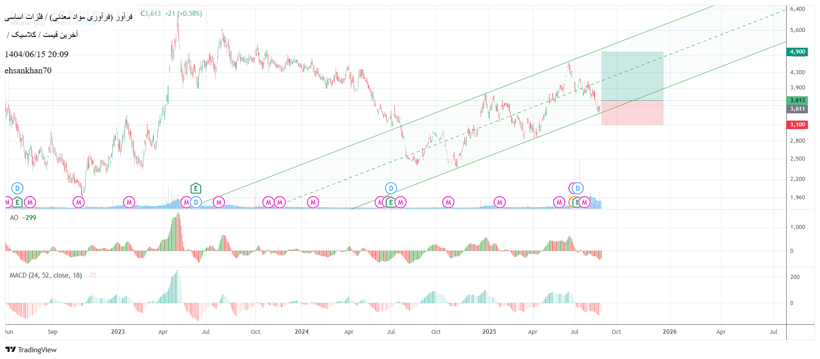Click the pink M marker near October 2024

(448, 202)
